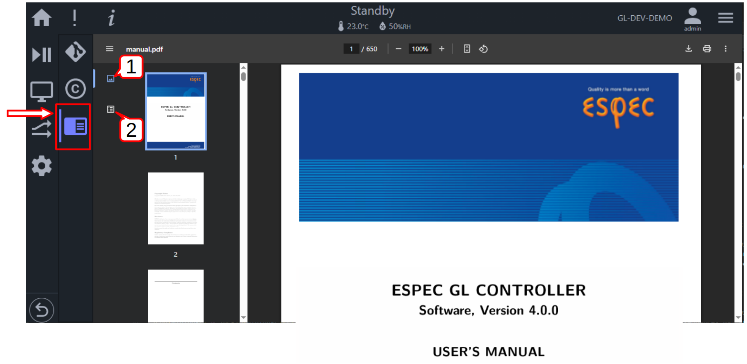
Task: Click the thermometer icon in header
Action: pos(341,27)
